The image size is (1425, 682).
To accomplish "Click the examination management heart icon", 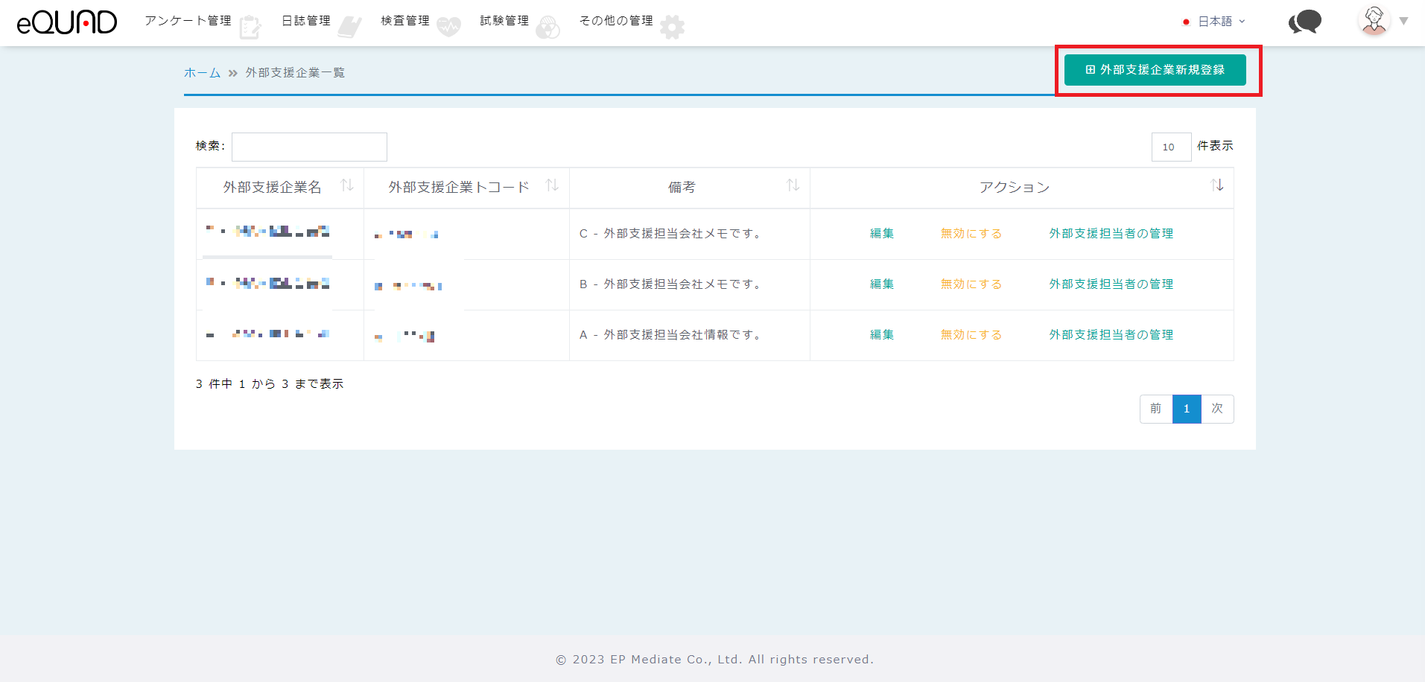I will click(448, 28).
